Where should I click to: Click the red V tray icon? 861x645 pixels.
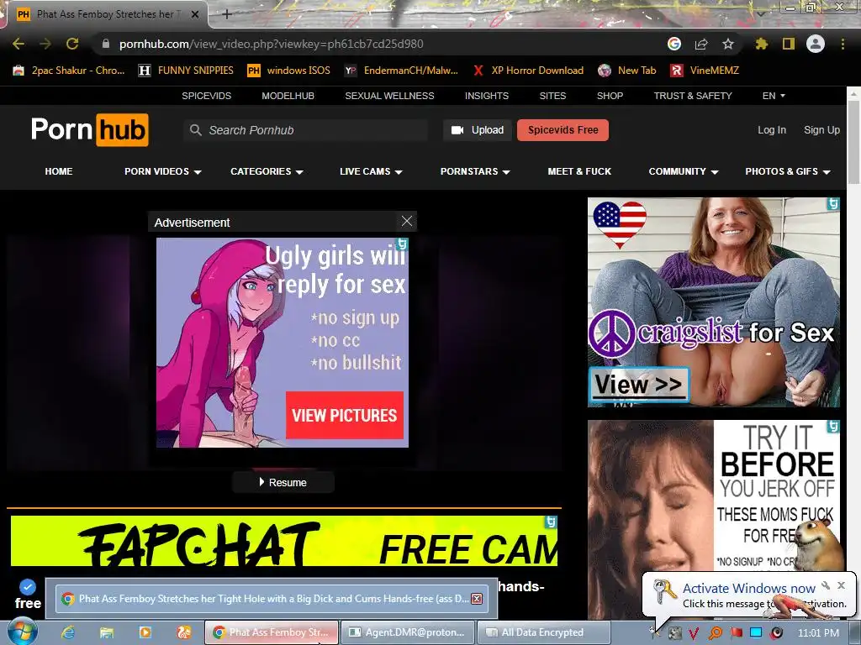coord(694,633)
